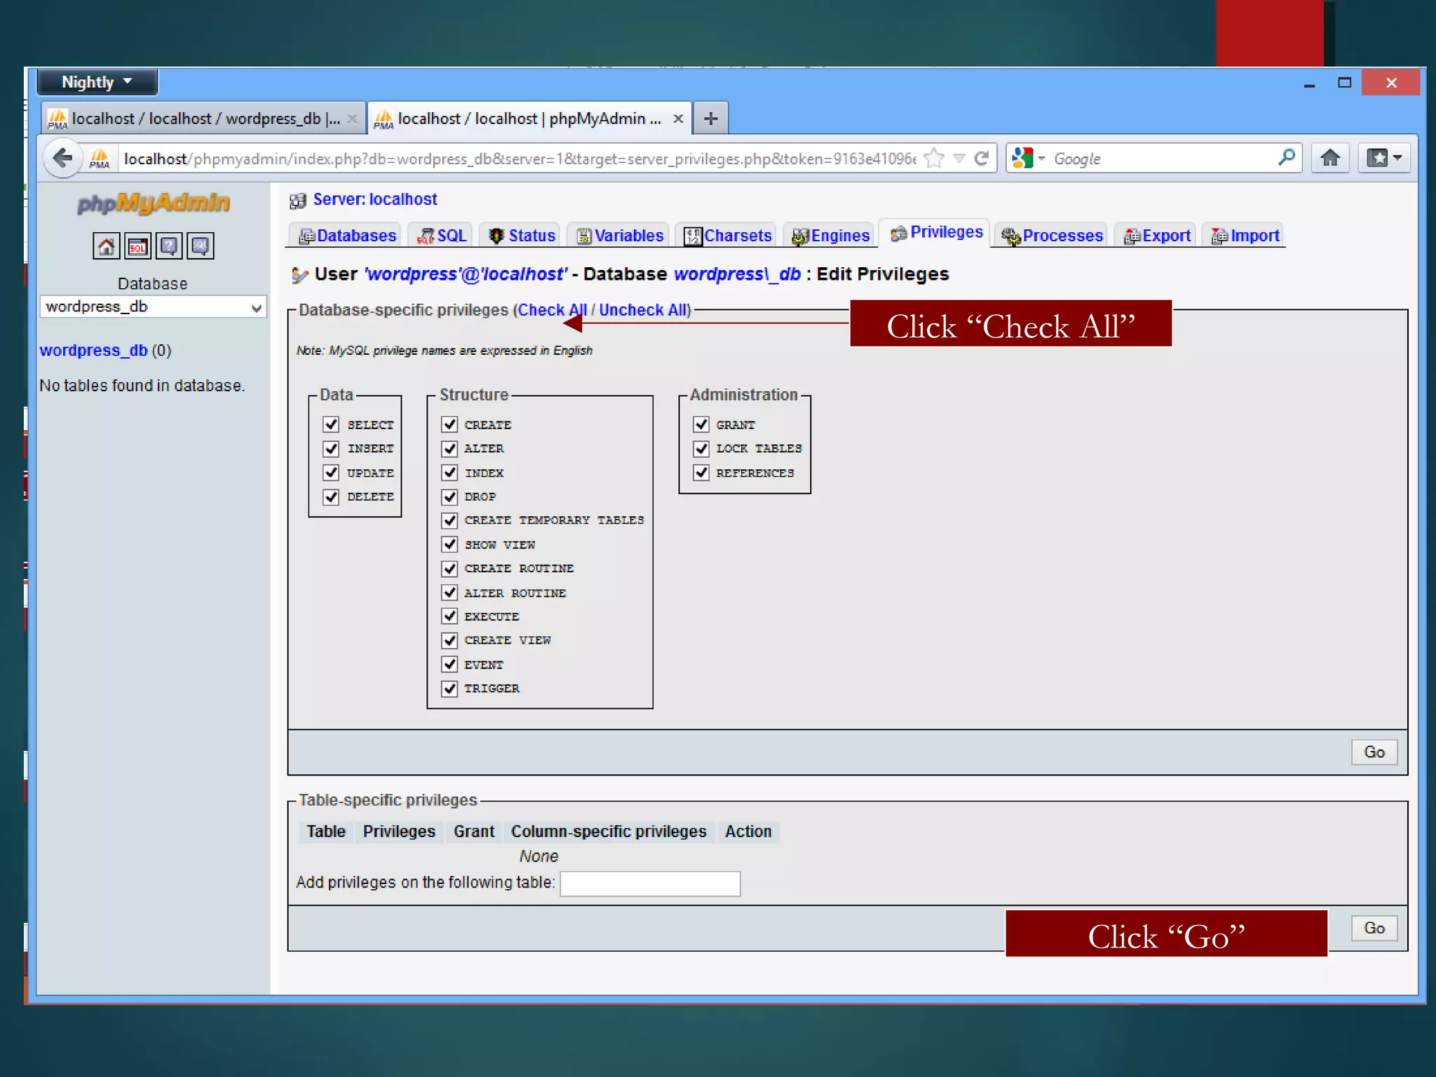Uncheck the SELECT privilege checkbox
The image size is (1436, 1077).
pyautogui.click(x=331, y=424)
